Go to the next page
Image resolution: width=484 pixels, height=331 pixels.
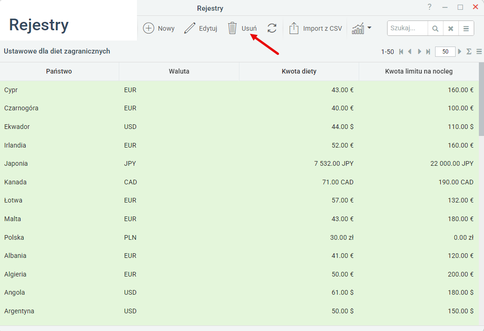[x=419, y=52]
